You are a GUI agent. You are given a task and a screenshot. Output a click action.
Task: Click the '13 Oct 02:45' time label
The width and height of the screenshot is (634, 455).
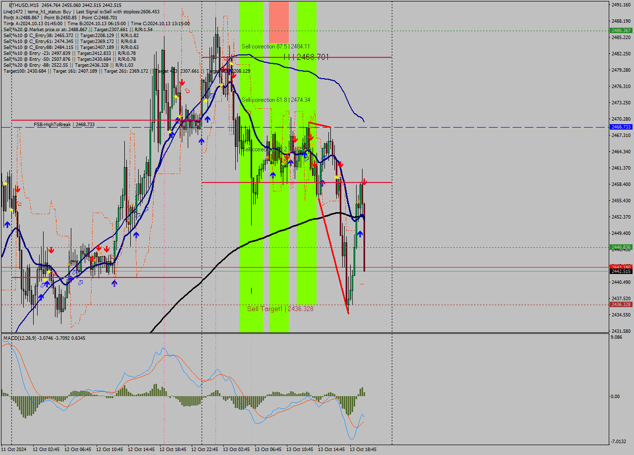(237, 450)
